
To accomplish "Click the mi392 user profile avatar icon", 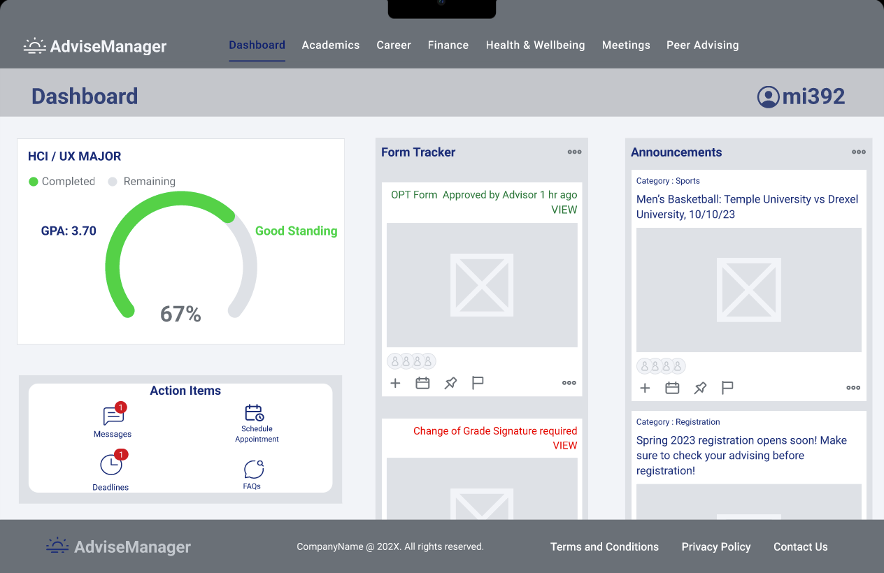I will (x=768, y=96).
